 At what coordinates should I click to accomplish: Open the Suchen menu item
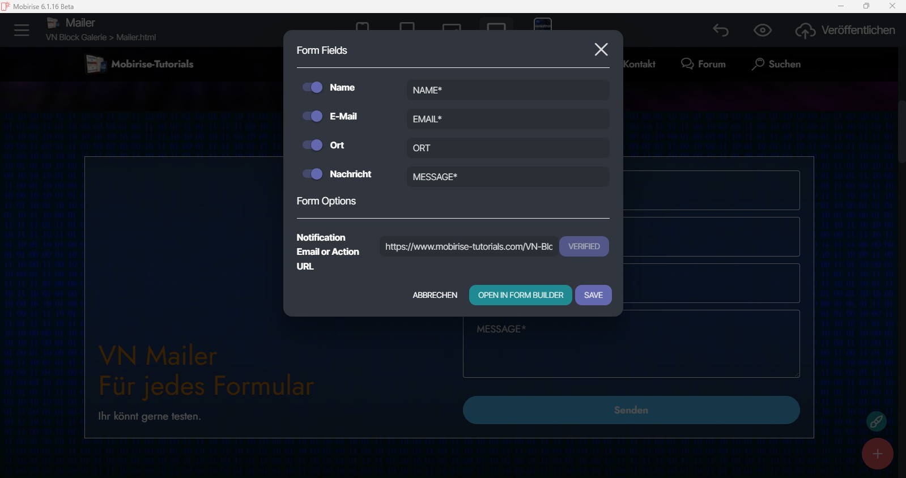coord(785,64)
